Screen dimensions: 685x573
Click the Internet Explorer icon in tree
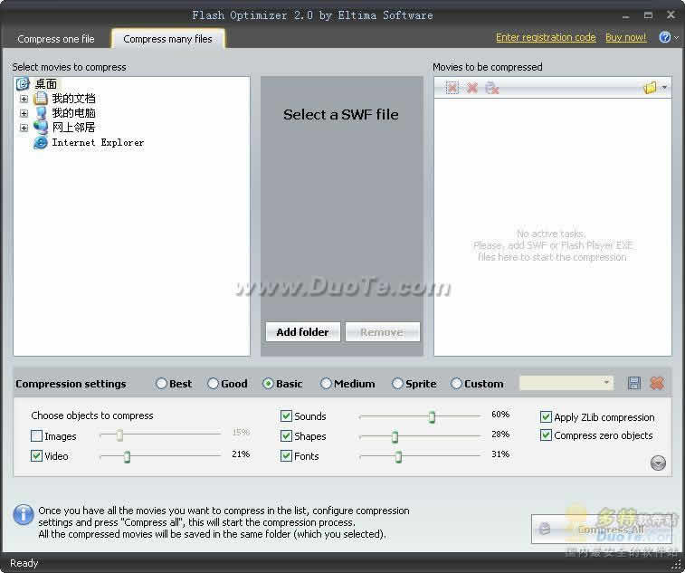pos(41,142)
